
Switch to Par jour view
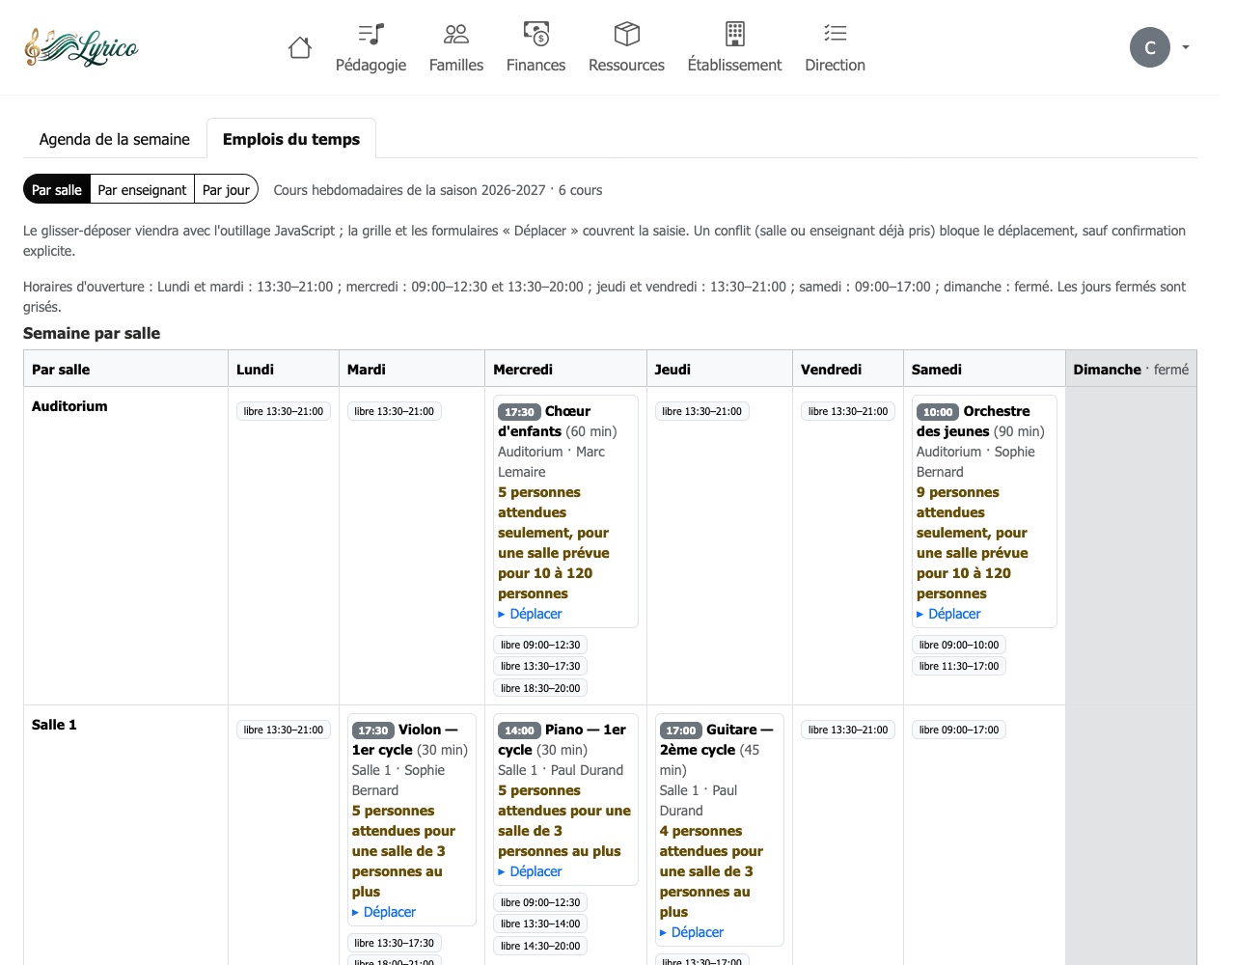click(226, 189)
